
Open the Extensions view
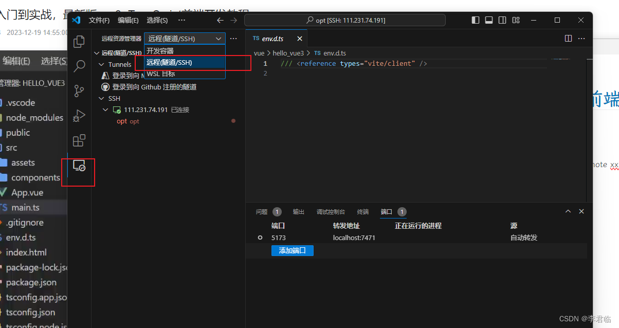point(79,140)
